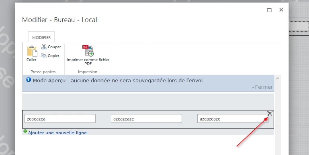Click the Mode Aperçu message text

coord(118,80)
